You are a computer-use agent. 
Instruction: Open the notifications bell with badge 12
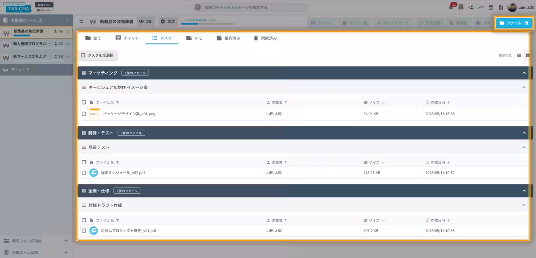click(x=451, y=7)
